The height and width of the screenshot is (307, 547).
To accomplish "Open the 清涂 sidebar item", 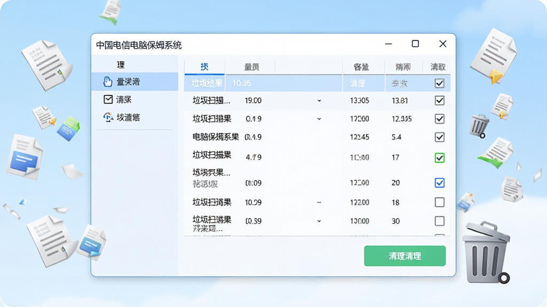I will coord(135,100).
